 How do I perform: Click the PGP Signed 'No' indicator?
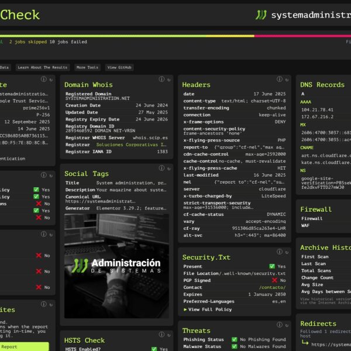click(279, 280)
